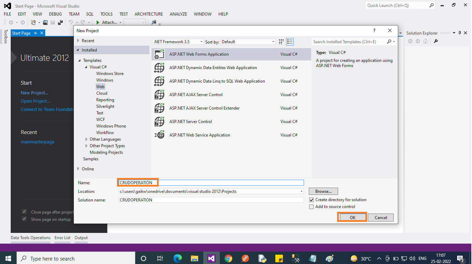Screen dimensions: 472x264
Task: Open Paint from the taskbar
Action: (x=330, y=258)
